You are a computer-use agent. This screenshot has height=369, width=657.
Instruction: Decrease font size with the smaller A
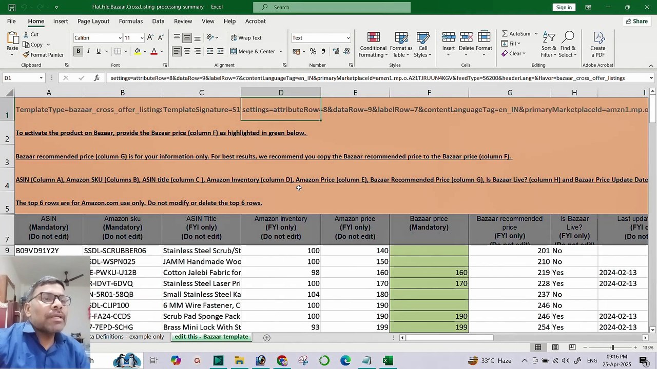point(161,37)
